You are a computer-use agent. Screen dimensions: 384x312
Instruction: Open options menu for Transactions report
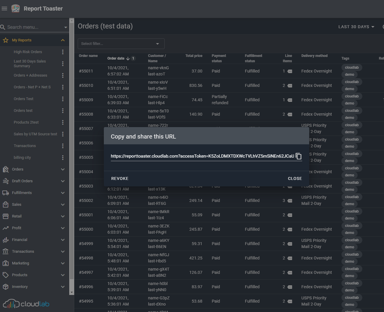pos(63,146)
